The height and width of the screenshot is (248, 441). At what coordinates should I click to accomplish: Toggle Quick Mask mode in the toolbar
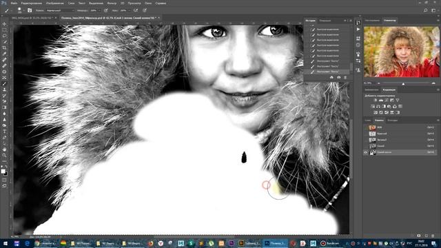(x=4, y=180)
